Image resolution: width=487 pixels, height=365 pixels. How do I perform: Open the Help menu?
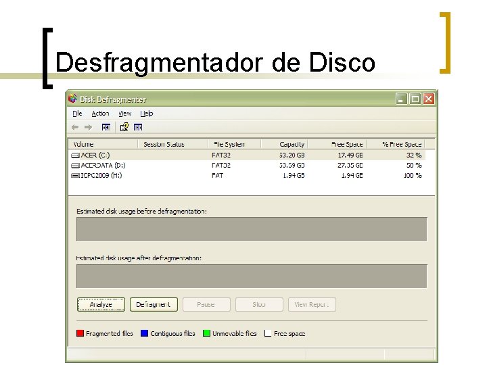point(146,114)
